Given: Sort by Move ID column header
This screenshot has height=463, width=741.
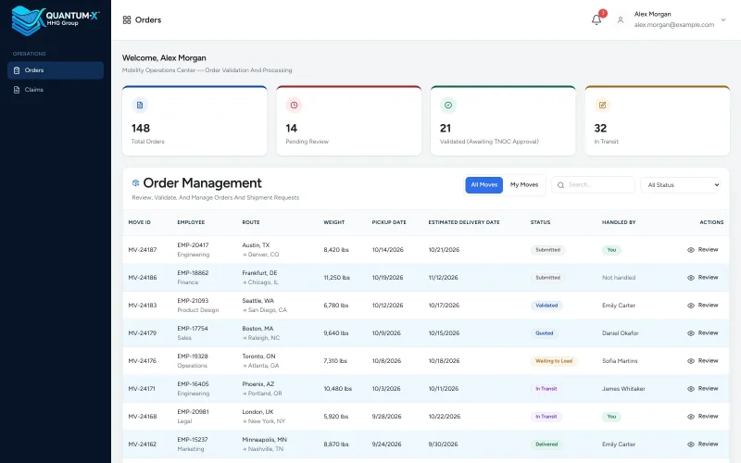Looking at the screenshot, I should pos(140,222).
